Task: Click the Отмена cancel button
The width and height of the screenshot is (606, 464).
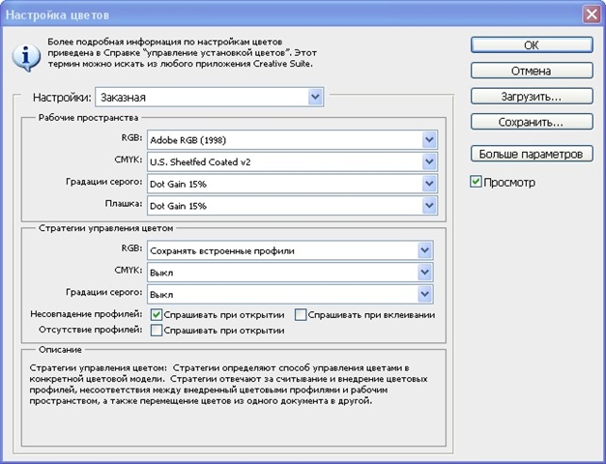Action: [x=532, y=71]
